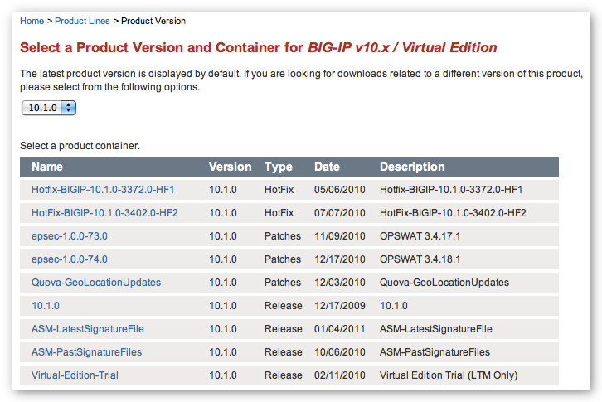Click Virtual Edition Trial (LTM Only) description
This screenshot has width=602, height=402.
449,375
